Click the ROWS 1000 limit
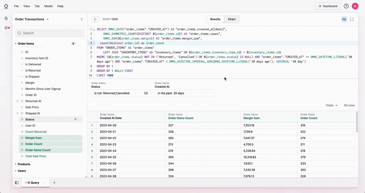365x193 pixels. [x=110, y=19]
